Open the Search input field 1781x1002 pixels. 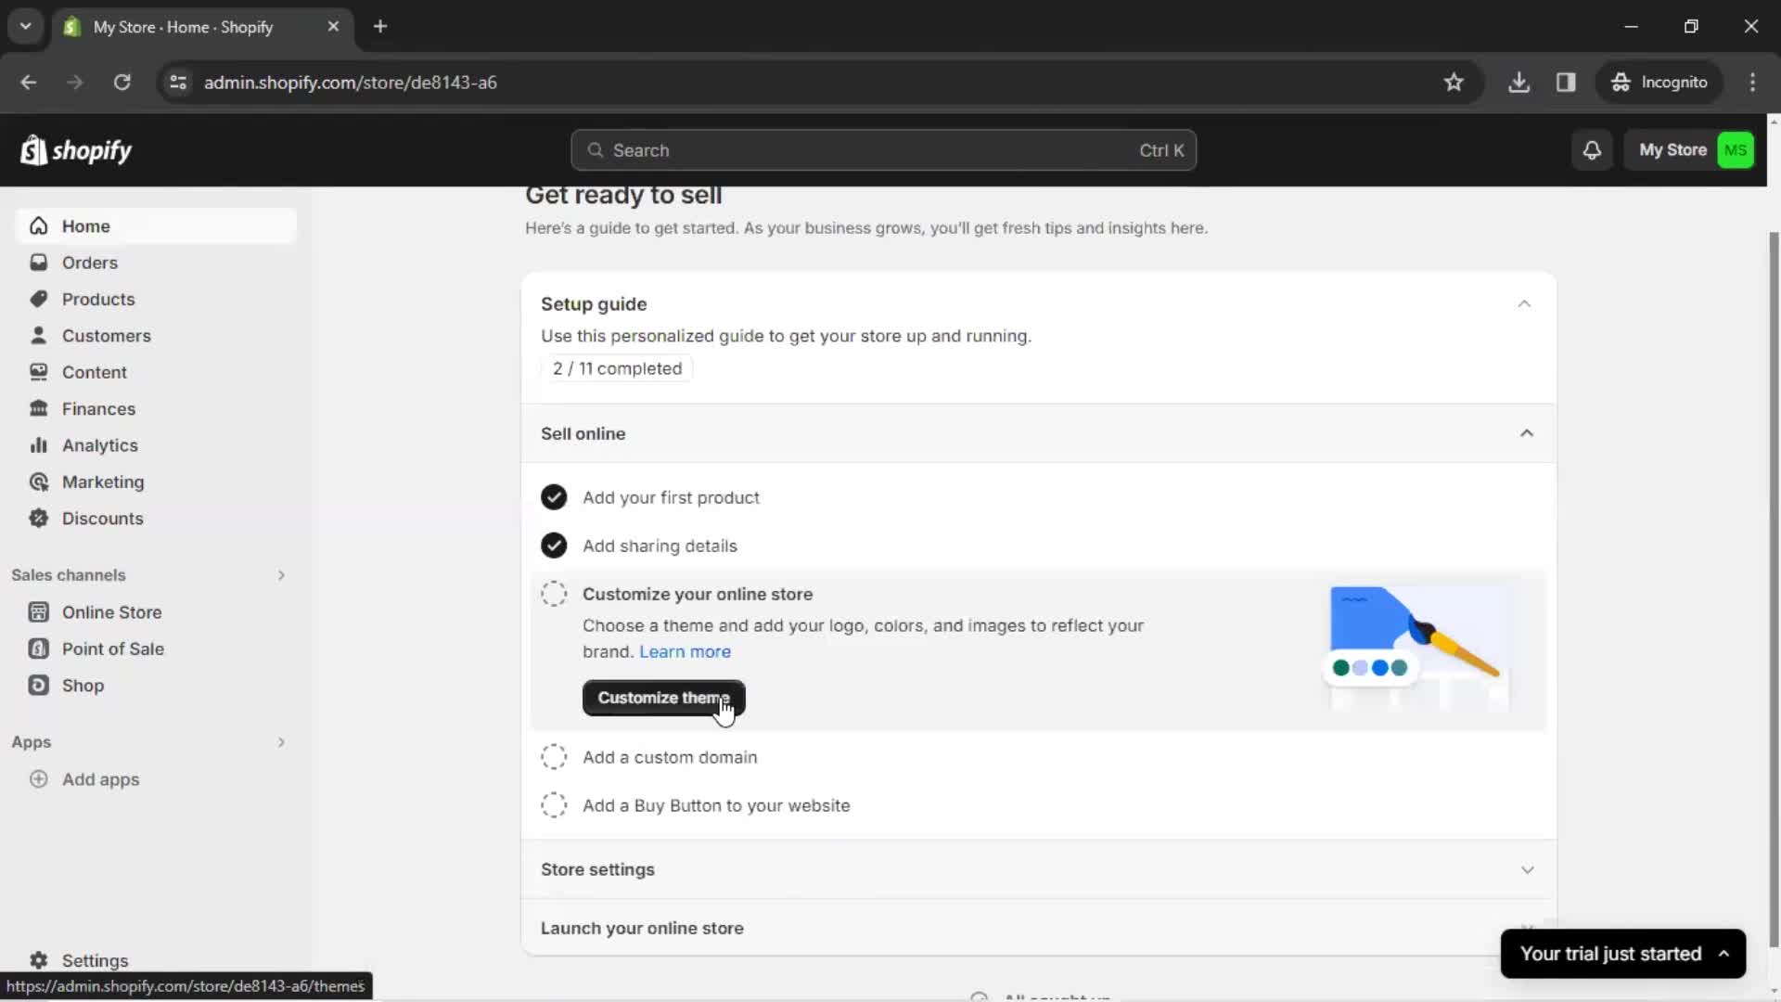pyautogui.click(x=884, y=149)
